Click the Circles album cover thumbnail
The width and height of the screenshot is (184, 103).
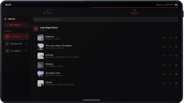tap(41, 83)
